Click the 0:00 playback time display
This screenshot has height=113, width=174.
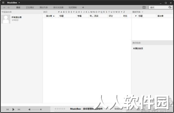(x=118, y=109)
